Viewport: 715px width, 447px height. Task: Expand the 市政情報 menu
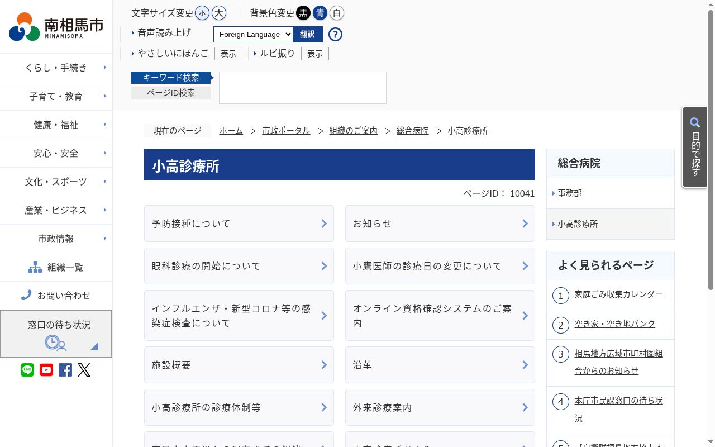coord(56,239)
